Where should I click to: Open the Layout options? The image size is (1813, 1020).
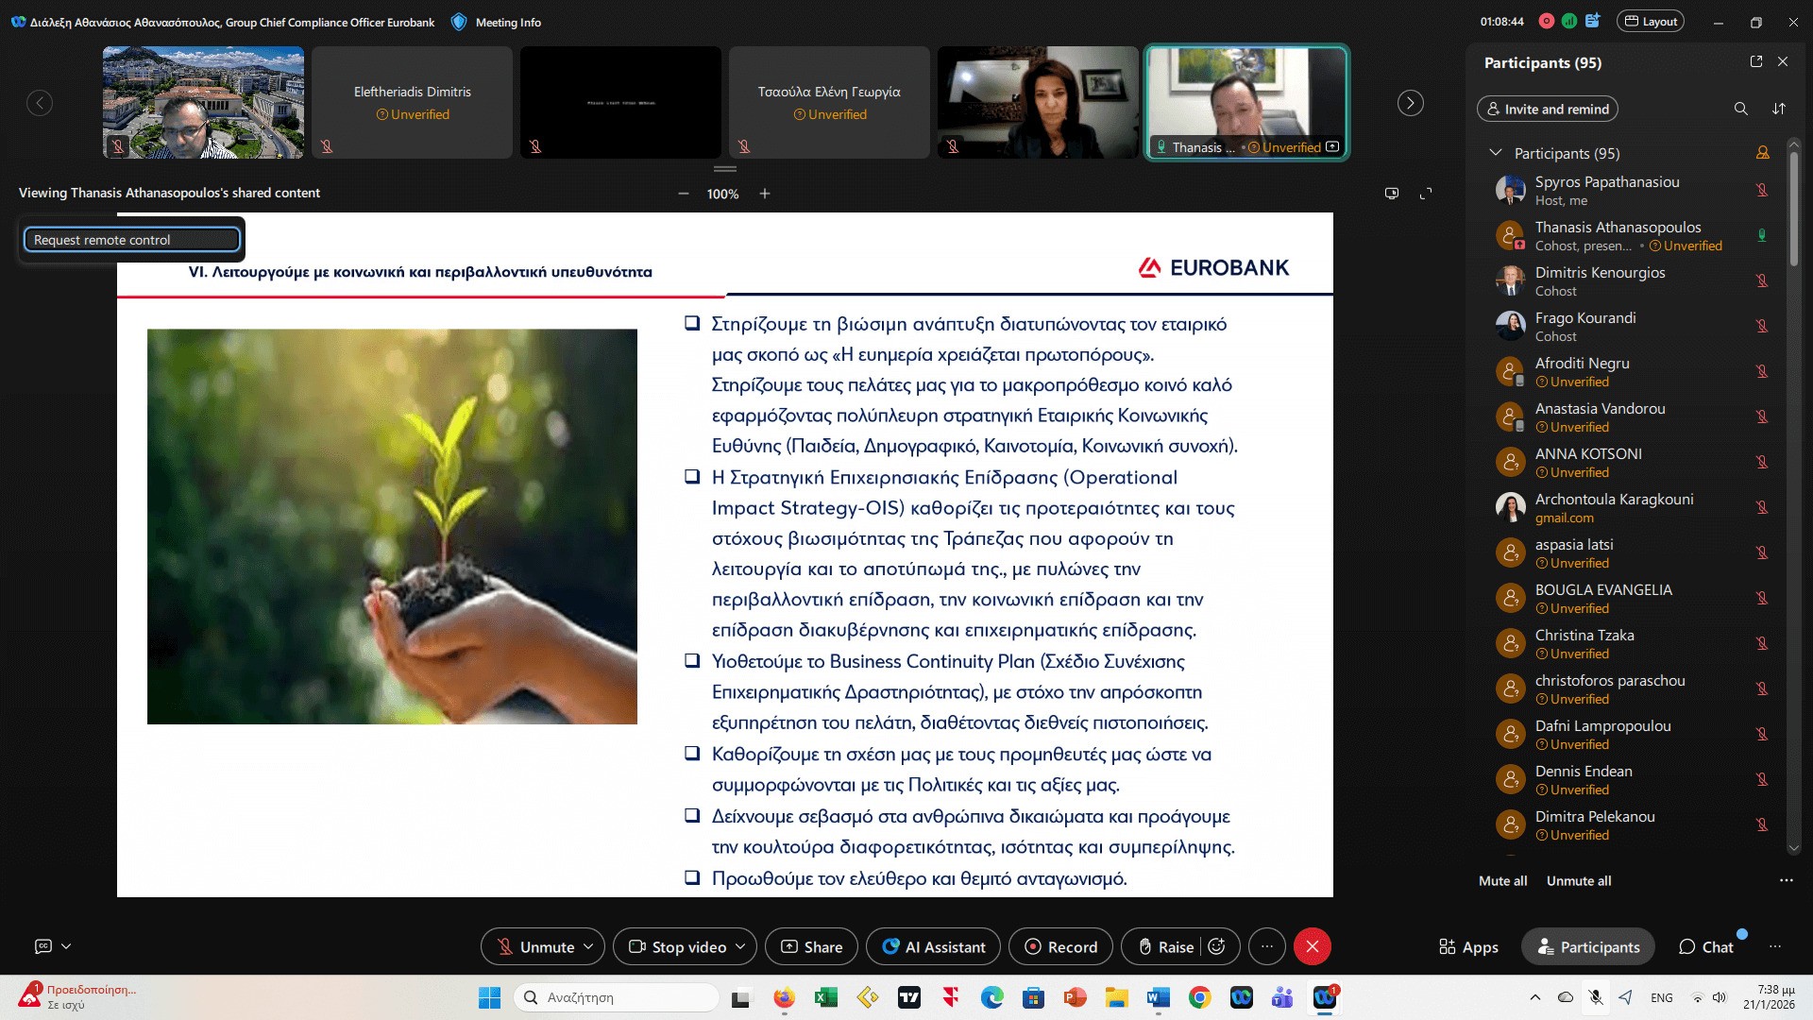point(1651,22)
